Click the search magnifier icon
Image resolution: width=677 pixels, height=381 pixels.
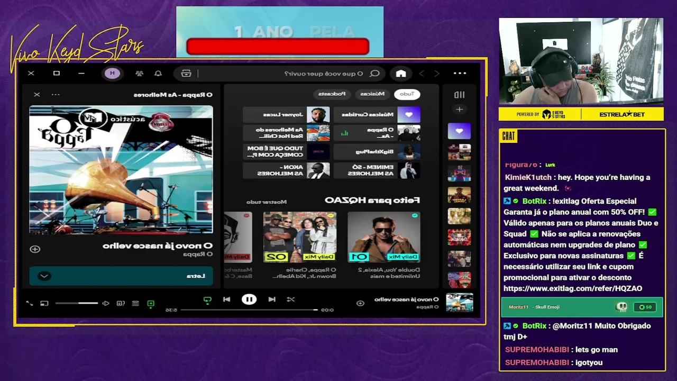pos(374,74)
